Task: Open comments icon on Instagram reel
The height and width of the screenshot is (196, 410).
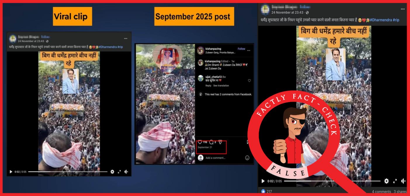Action: [211, 142]
